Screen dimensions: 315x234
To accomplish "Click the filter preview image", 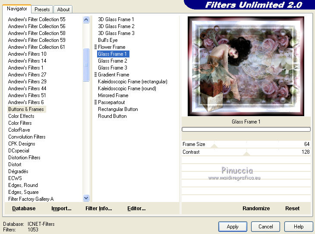I will coord(246,66).
